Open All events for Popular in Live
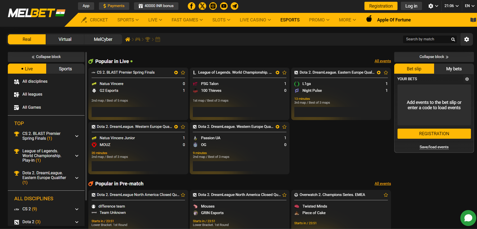The height and width of the screenshot is (229, 477). [x=383, y=61]
